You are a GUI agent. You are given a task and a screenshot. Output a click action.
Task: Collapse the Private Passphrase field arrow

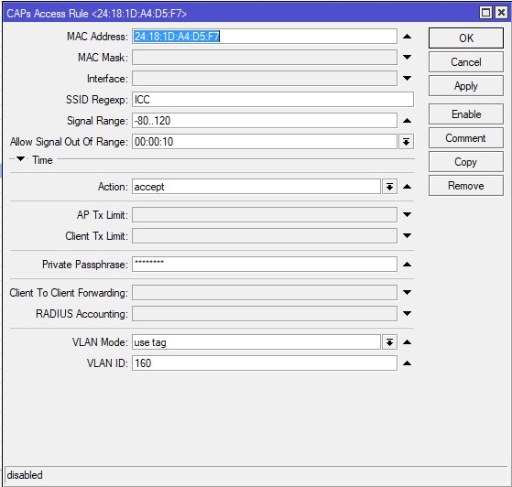click(407, 265)
